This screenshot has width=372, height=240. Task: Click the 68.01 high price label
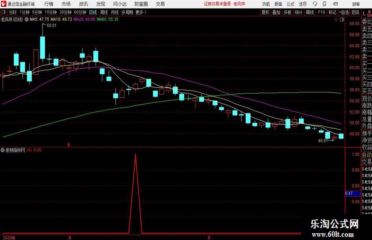point(52,26)
